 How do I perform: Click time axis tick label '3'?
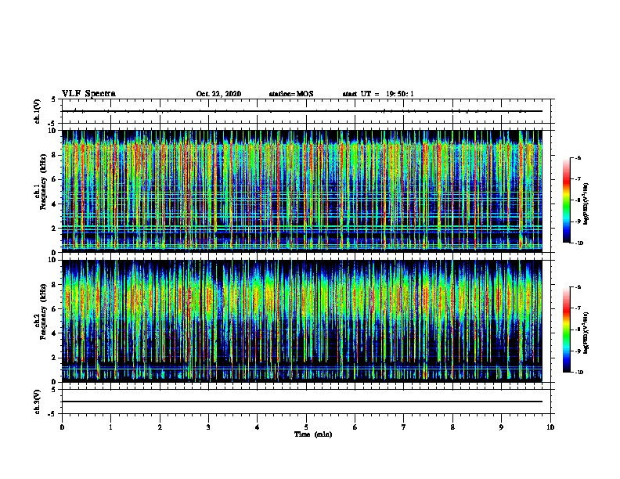click(208, 427)
